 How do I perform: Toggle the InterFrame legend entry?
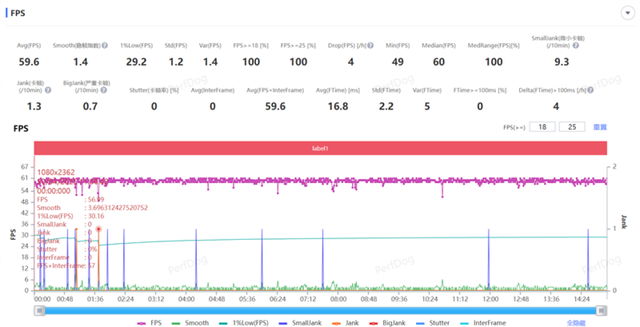(x=483, y=323)
